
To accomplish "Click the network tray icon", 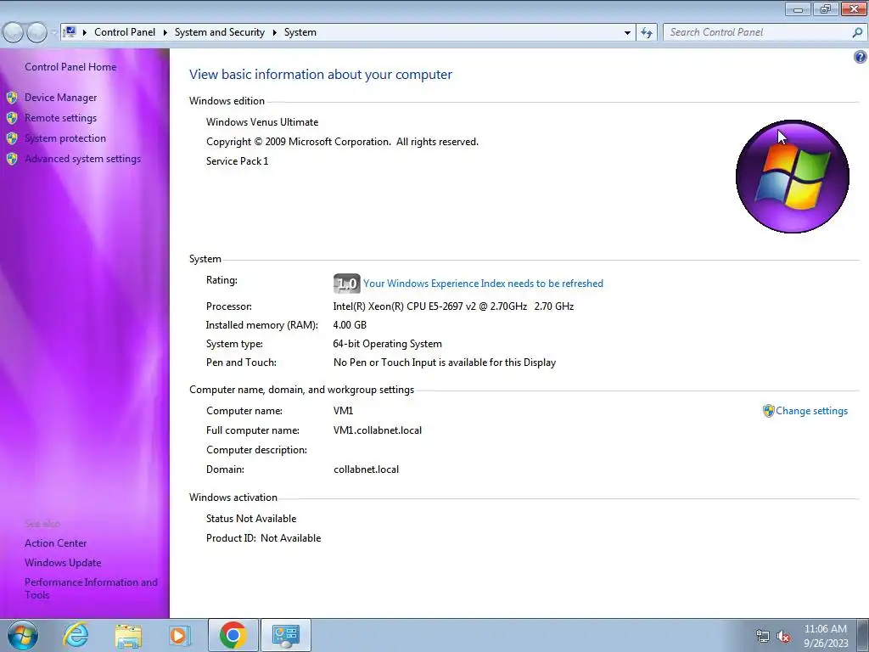I will [x=763, y=636].
